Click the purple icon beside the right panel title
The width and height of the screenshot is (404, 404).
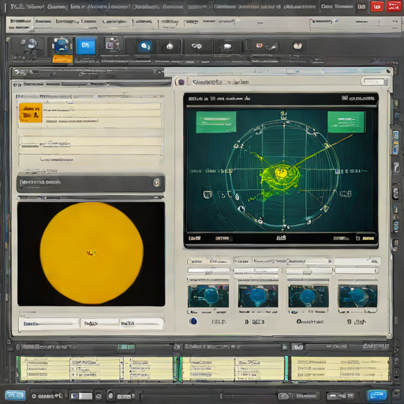pyautogui.click(x=181, y=82)
